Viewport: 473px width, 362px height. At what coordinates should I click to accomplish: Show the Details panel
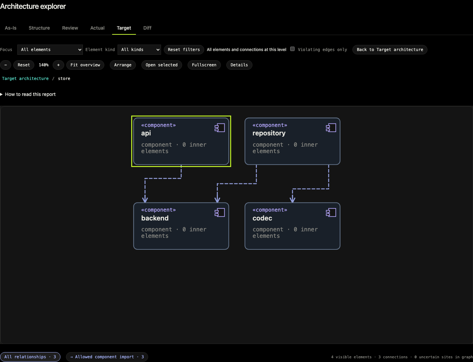(239, 65)
